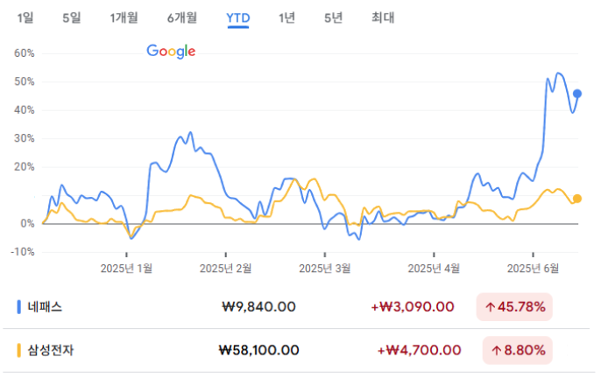Show the 5년 range chart
This screenshot has width=601, height=378.
pos(333,17)
